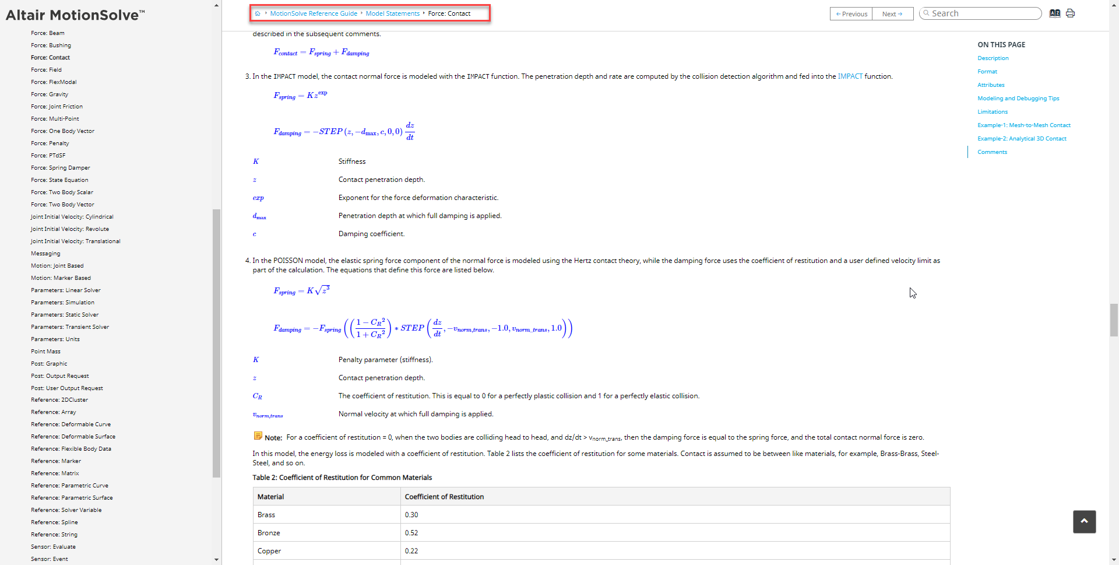Open Parameters: Linear Solver topic
Viewport: 1119px width, 565px height.
66,290
